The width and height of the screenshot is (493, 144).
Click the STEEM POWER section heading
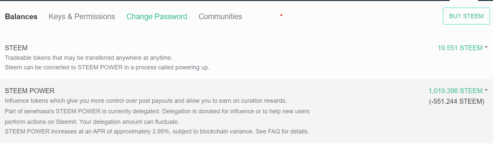[30, 91]
